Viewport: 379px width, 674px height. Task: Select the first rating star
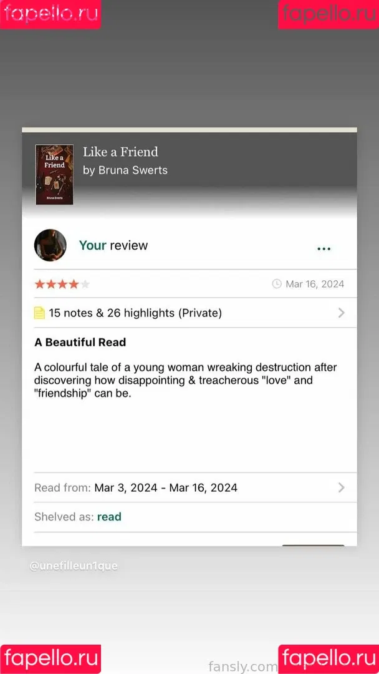click(40, 284)
